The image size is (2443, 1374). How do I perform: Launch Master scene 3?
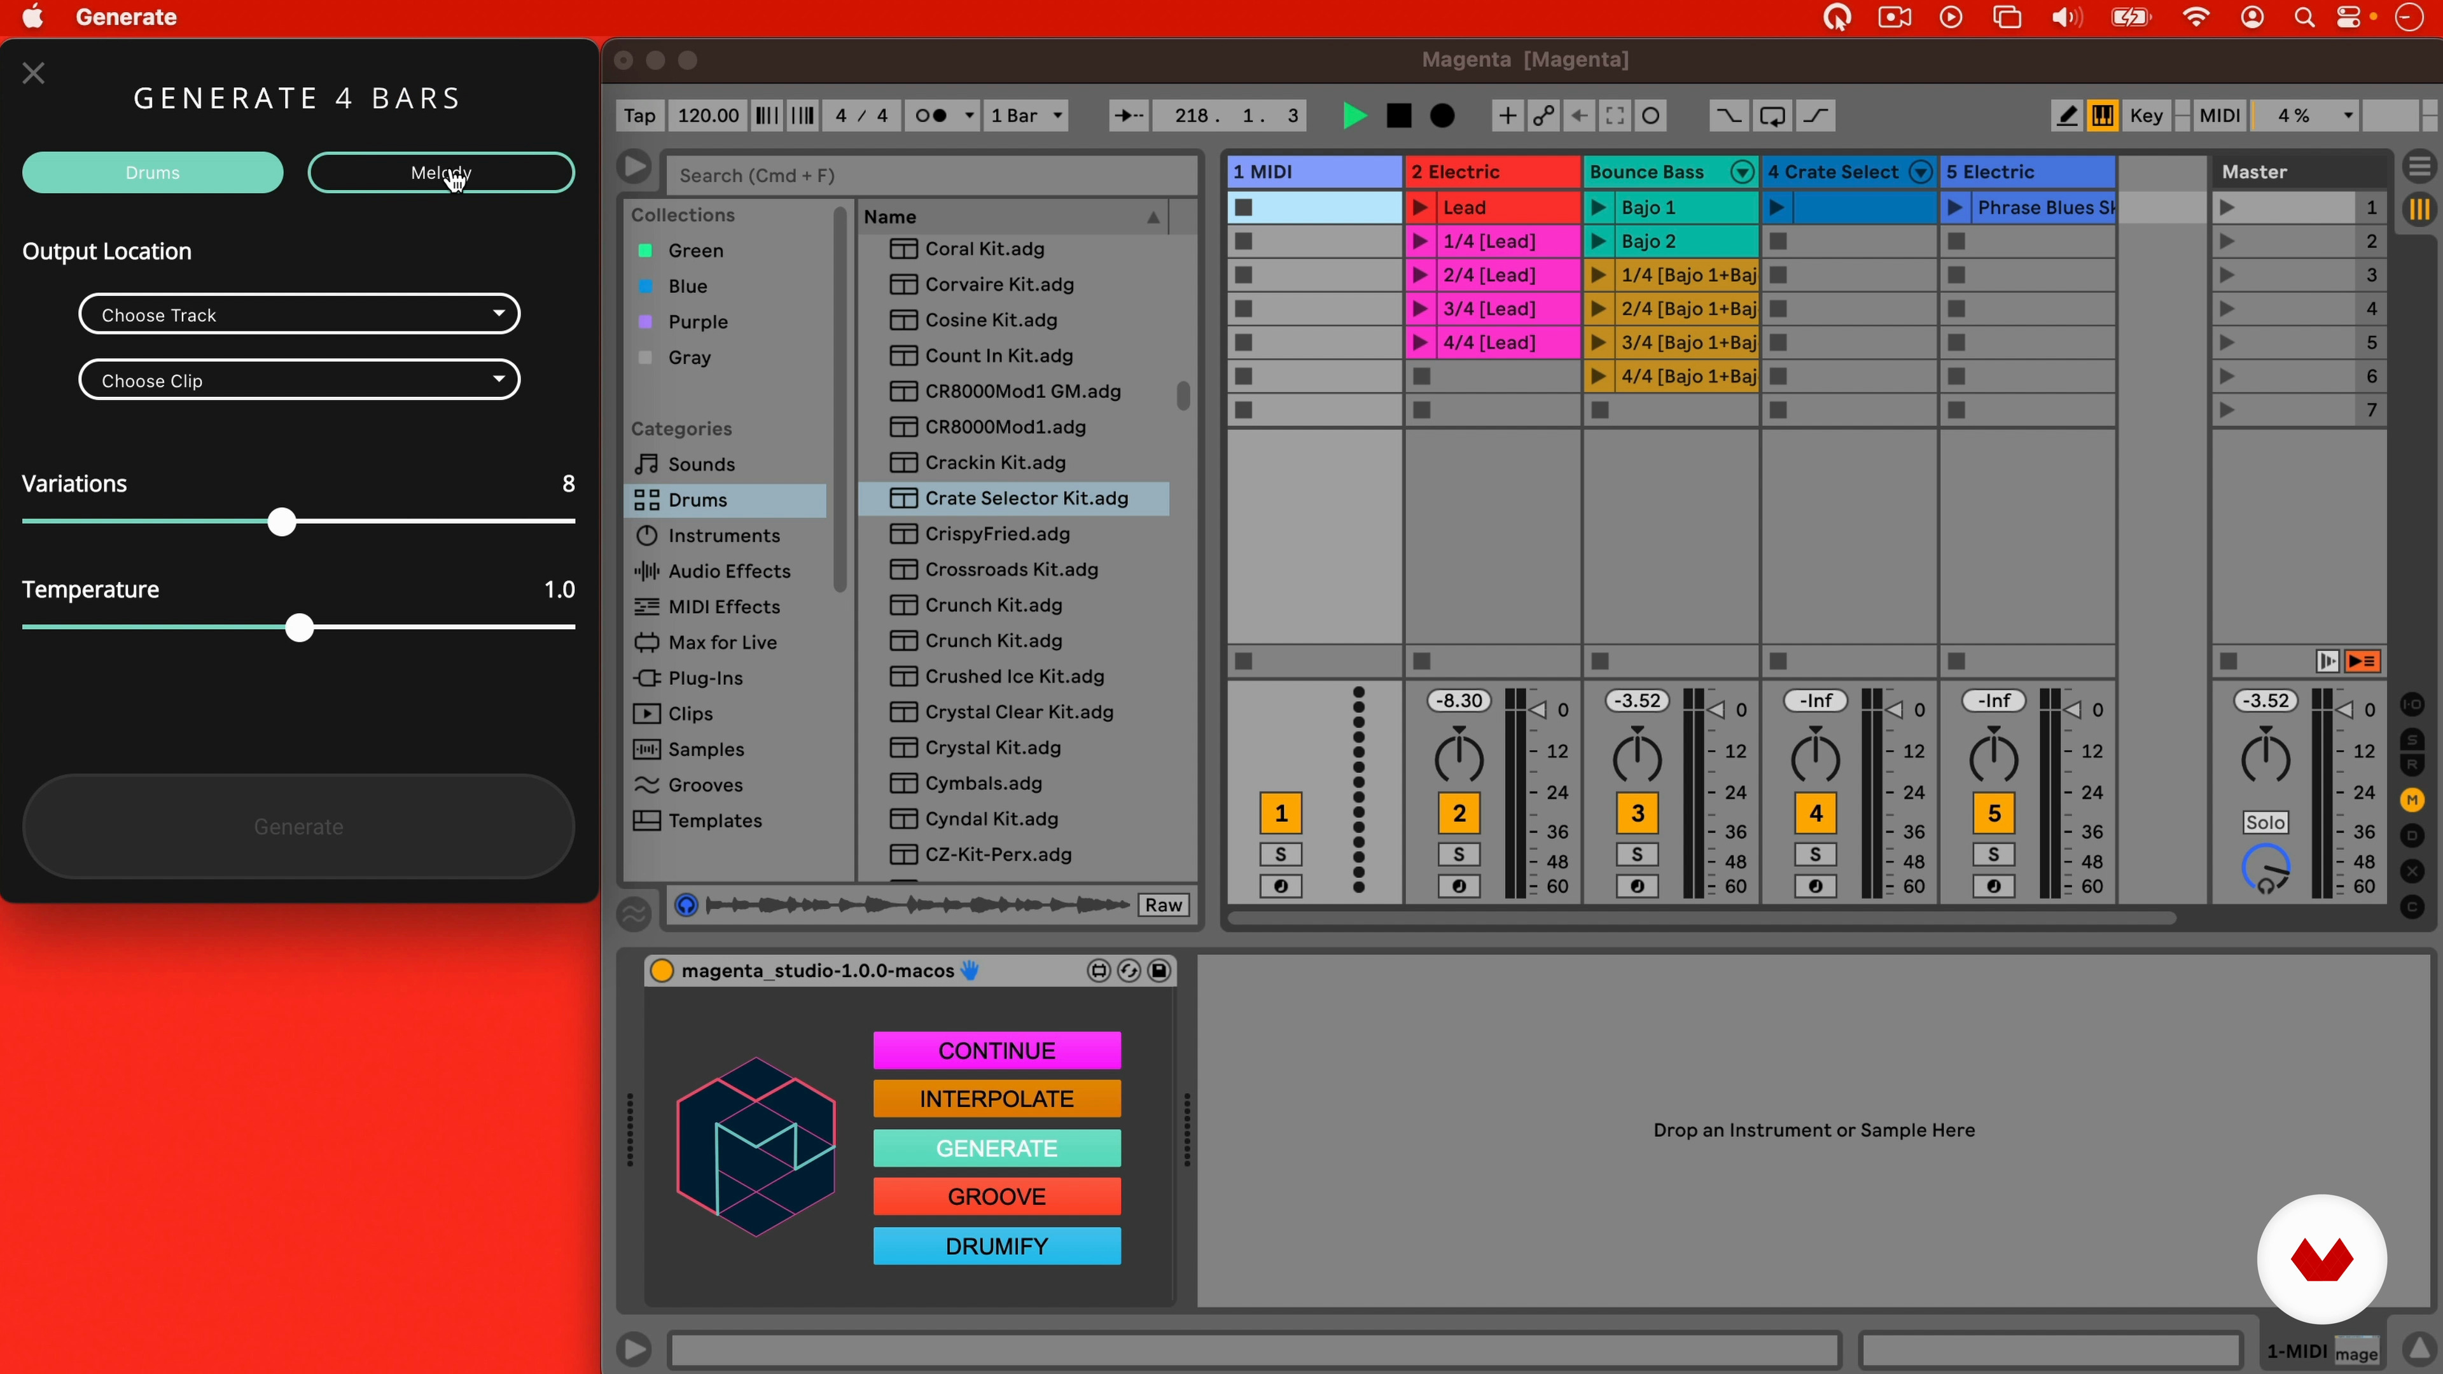coord(2227,275)
